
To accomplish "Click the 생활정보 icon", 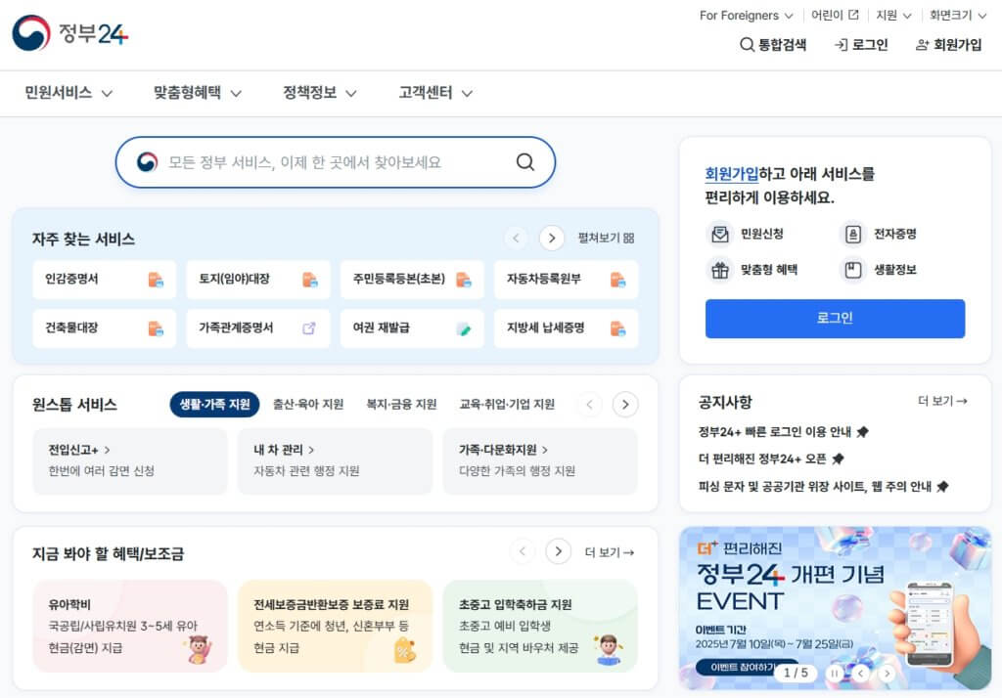I will pyautogui.click(x=853, y=270).
